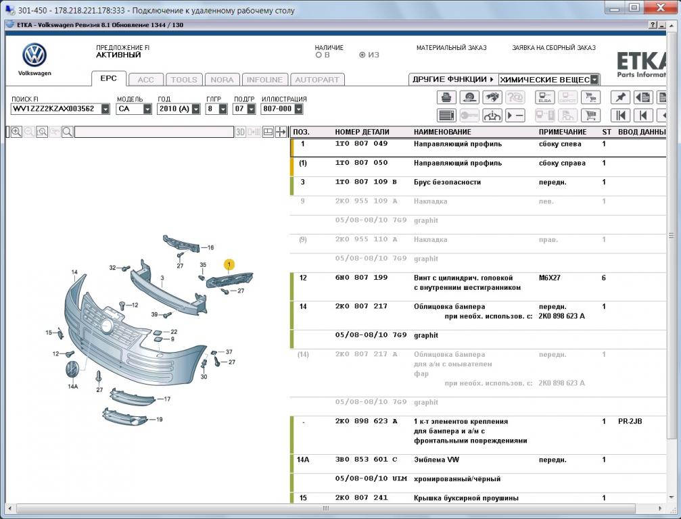Switch to the EPC tab
This screenshot has width=681, height=519.
click(x=109, y=78)
